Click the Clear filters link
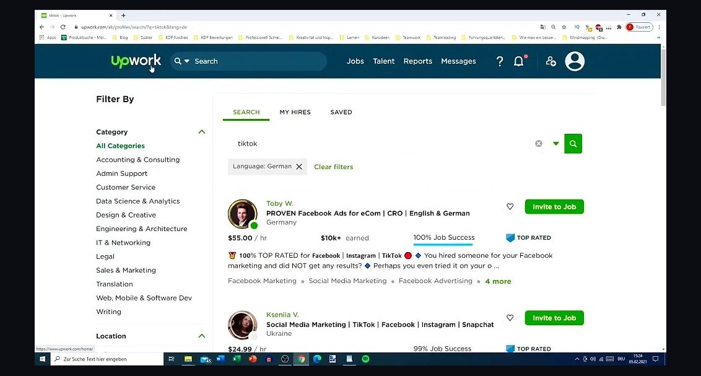The image size is (701, 376). click(x=334, y=167)
